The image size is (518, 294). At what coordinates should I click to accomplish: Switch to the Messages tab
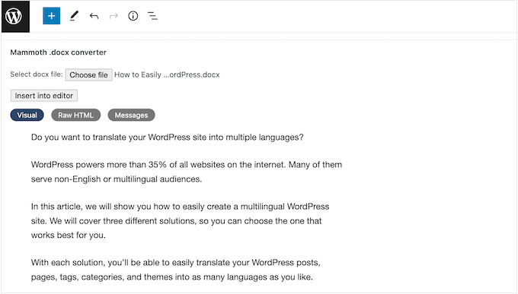131,115
